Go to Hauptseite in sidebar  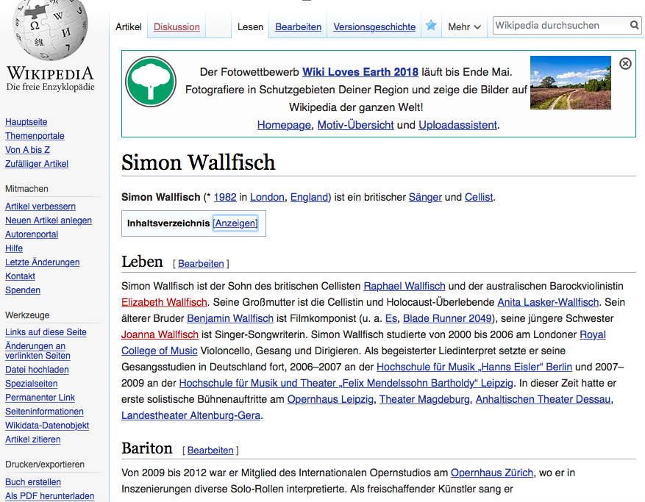click(26, 122)
